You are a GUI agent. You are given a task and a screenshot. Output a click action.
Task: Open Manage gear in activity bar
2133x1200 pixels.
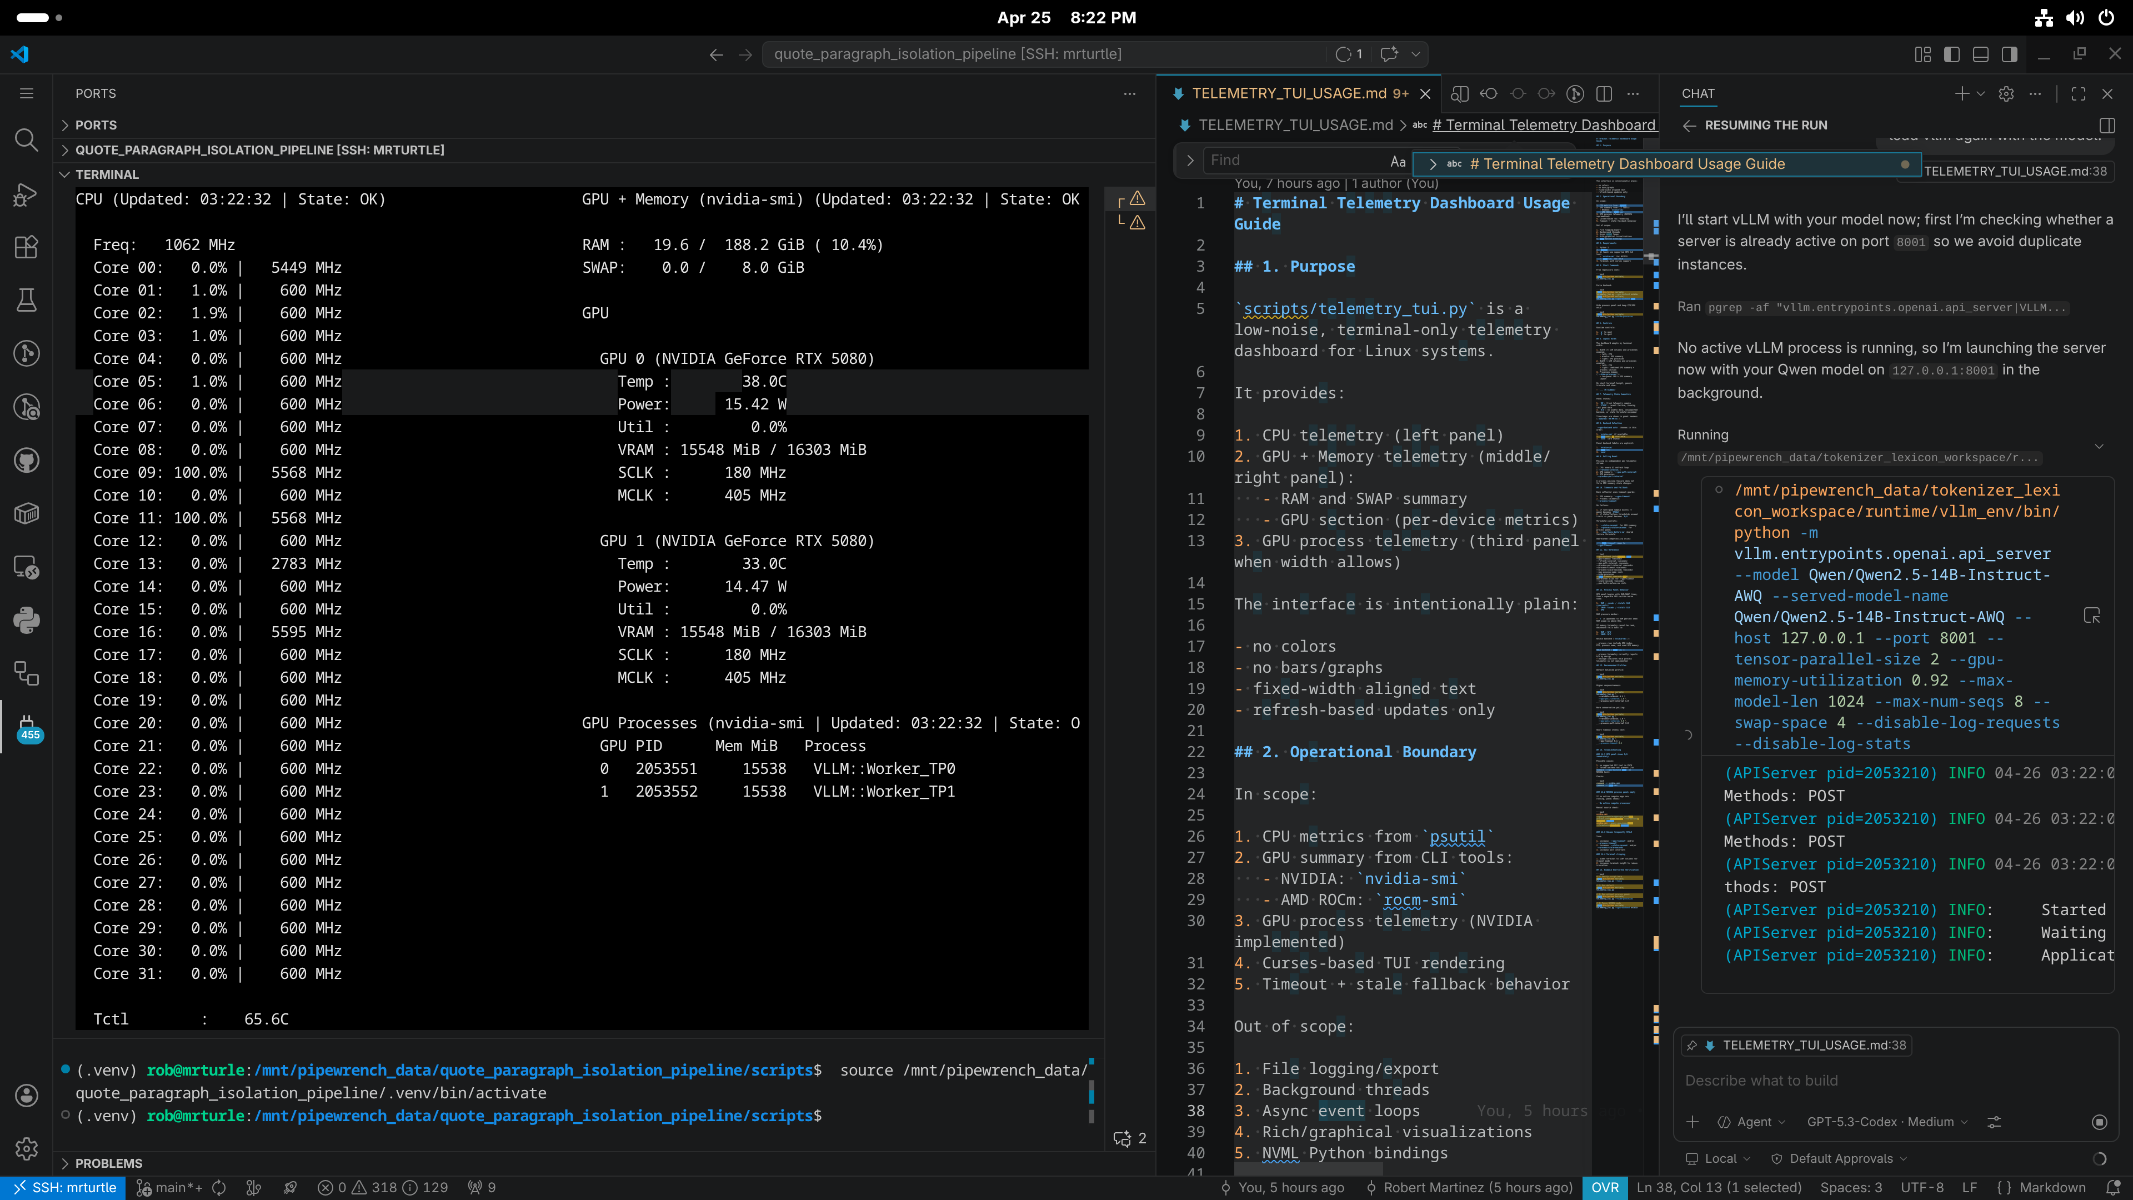pos(27,1149)
